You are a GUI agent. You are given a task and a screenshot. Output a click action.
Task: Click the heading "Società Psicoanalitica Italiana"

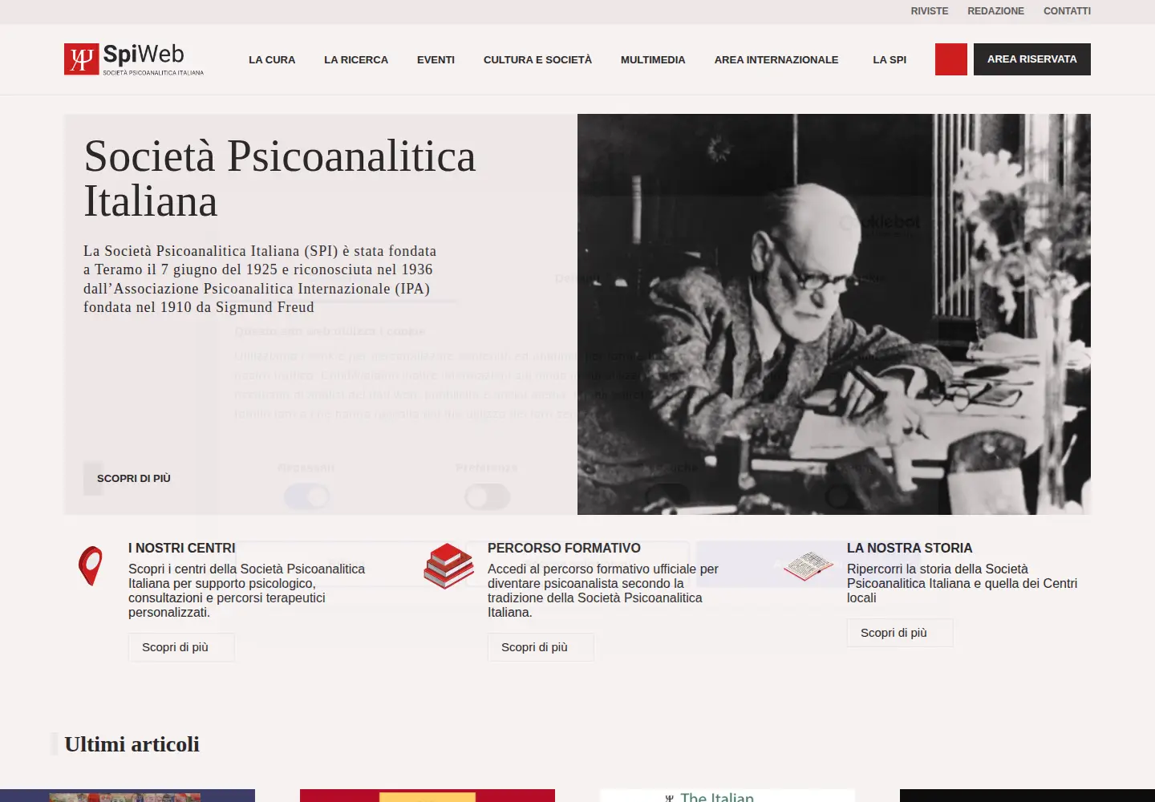pos(280,178)
